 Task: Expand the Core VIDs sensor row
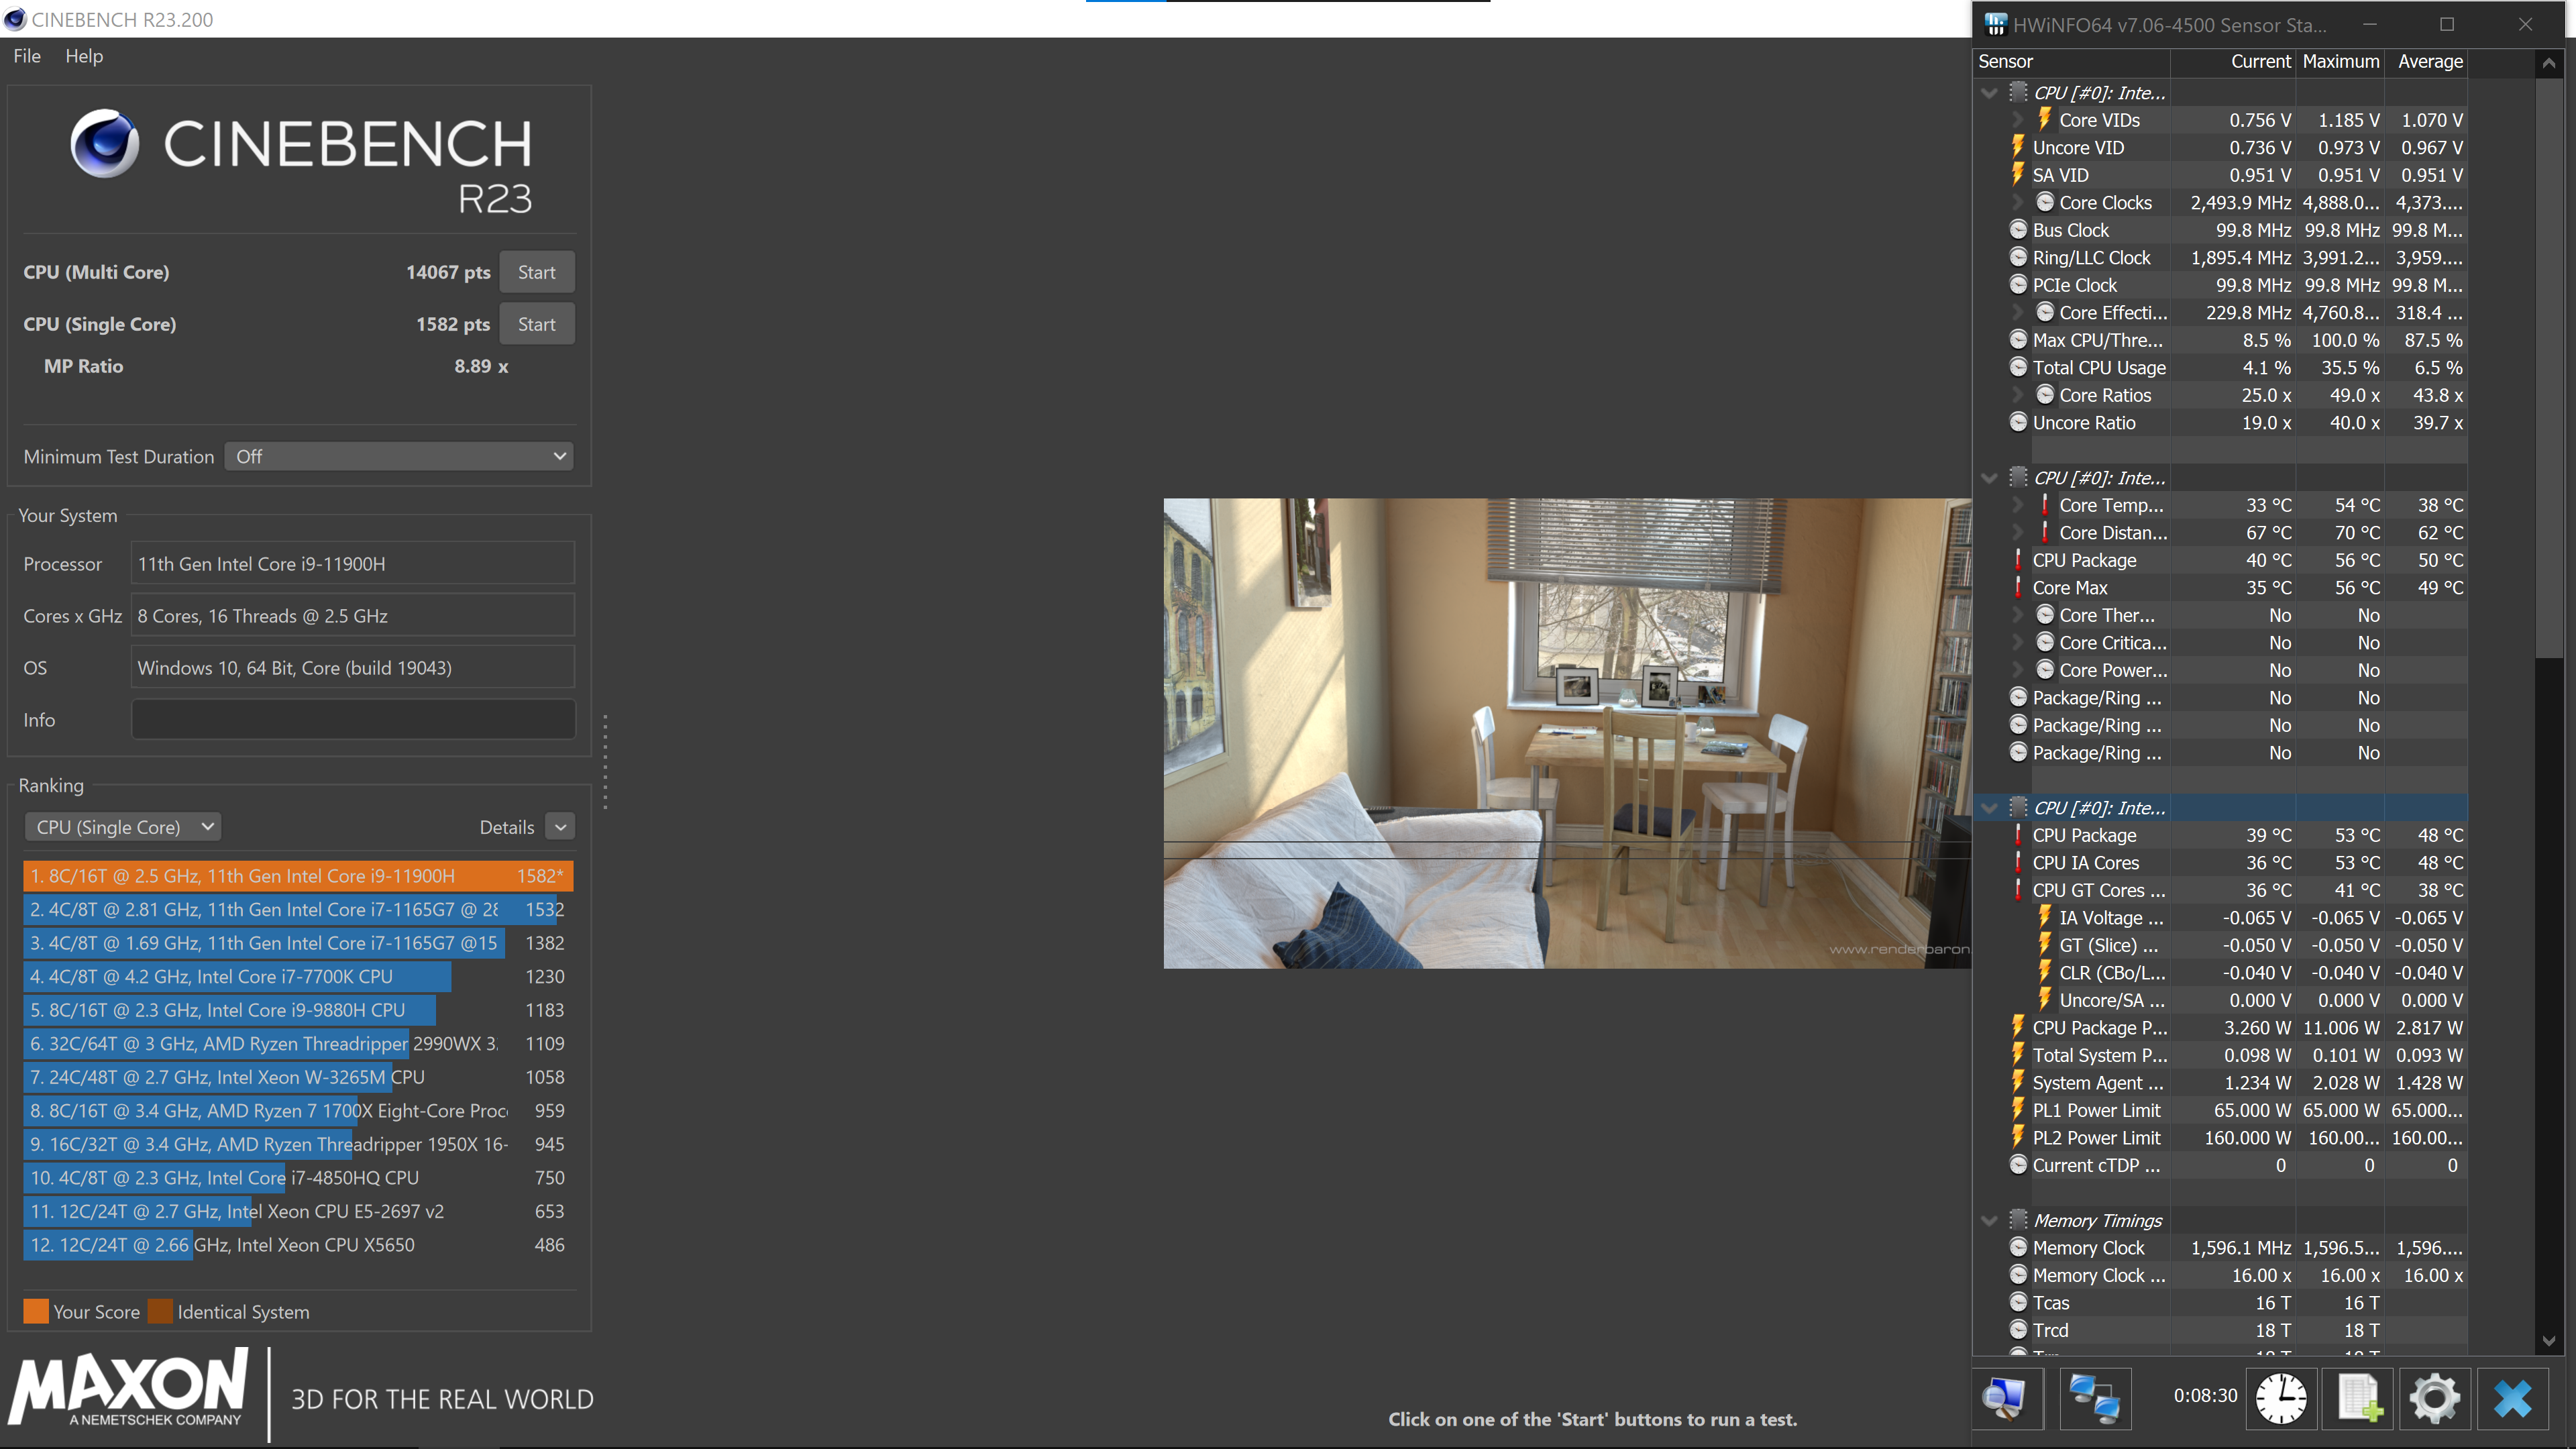point(2017,120)
